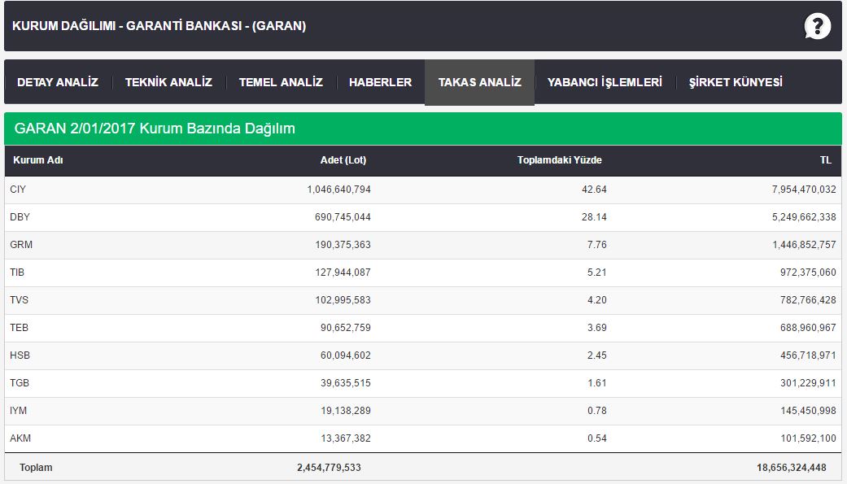The height and width of the screenshot is (484, 847).
Task: Click lot value 102,995,583
Action: [x=343, y=300]
